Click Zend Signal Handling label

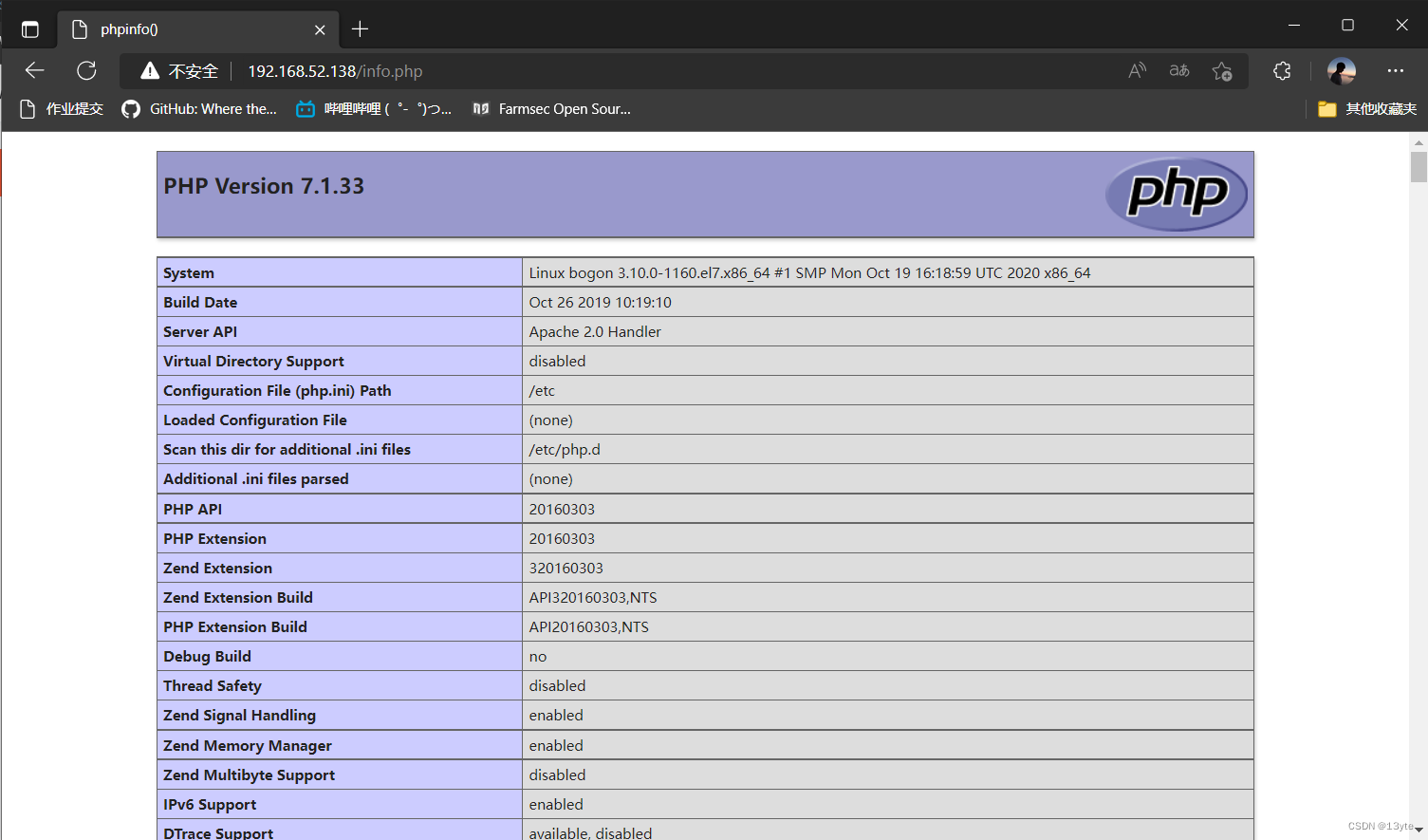pyautogui.click(x=239, y=715)
